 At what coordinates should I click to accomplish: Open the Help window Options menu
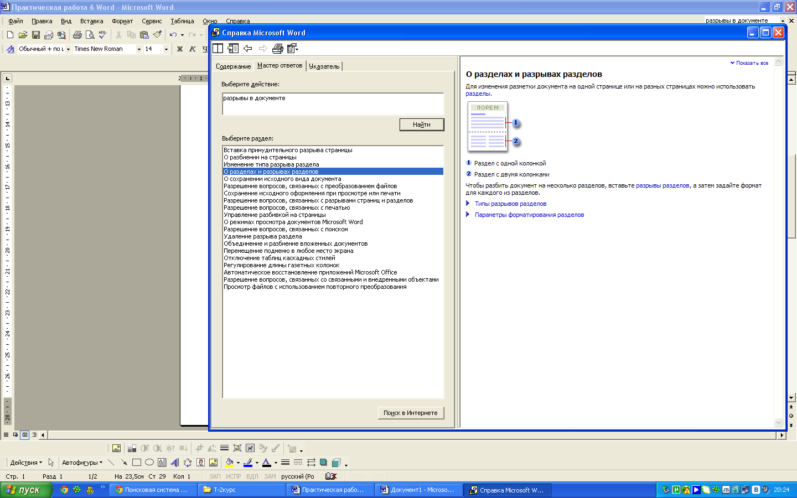pyautogui.click(x=293, y=48)
